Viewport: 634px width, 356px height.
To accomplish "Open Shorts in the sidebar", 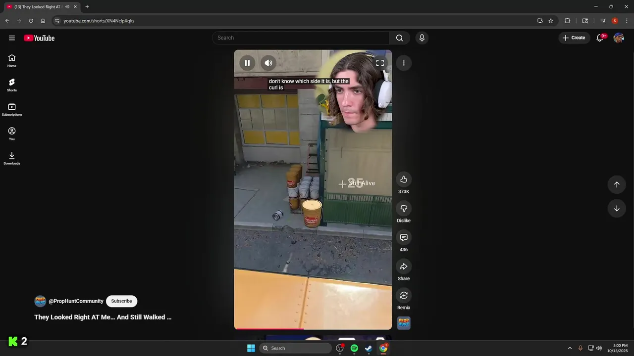I will click(x=12, y=85).
